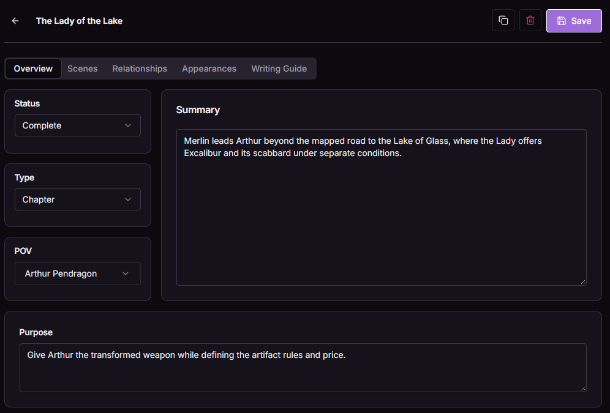Open the Status dropdown showing Complete
This screenshot has height=413, width=610.
pos(77,125)
